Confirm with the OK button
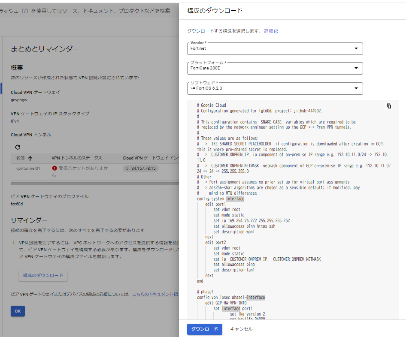This screenshot has height=337, width=406. (18, 311)
